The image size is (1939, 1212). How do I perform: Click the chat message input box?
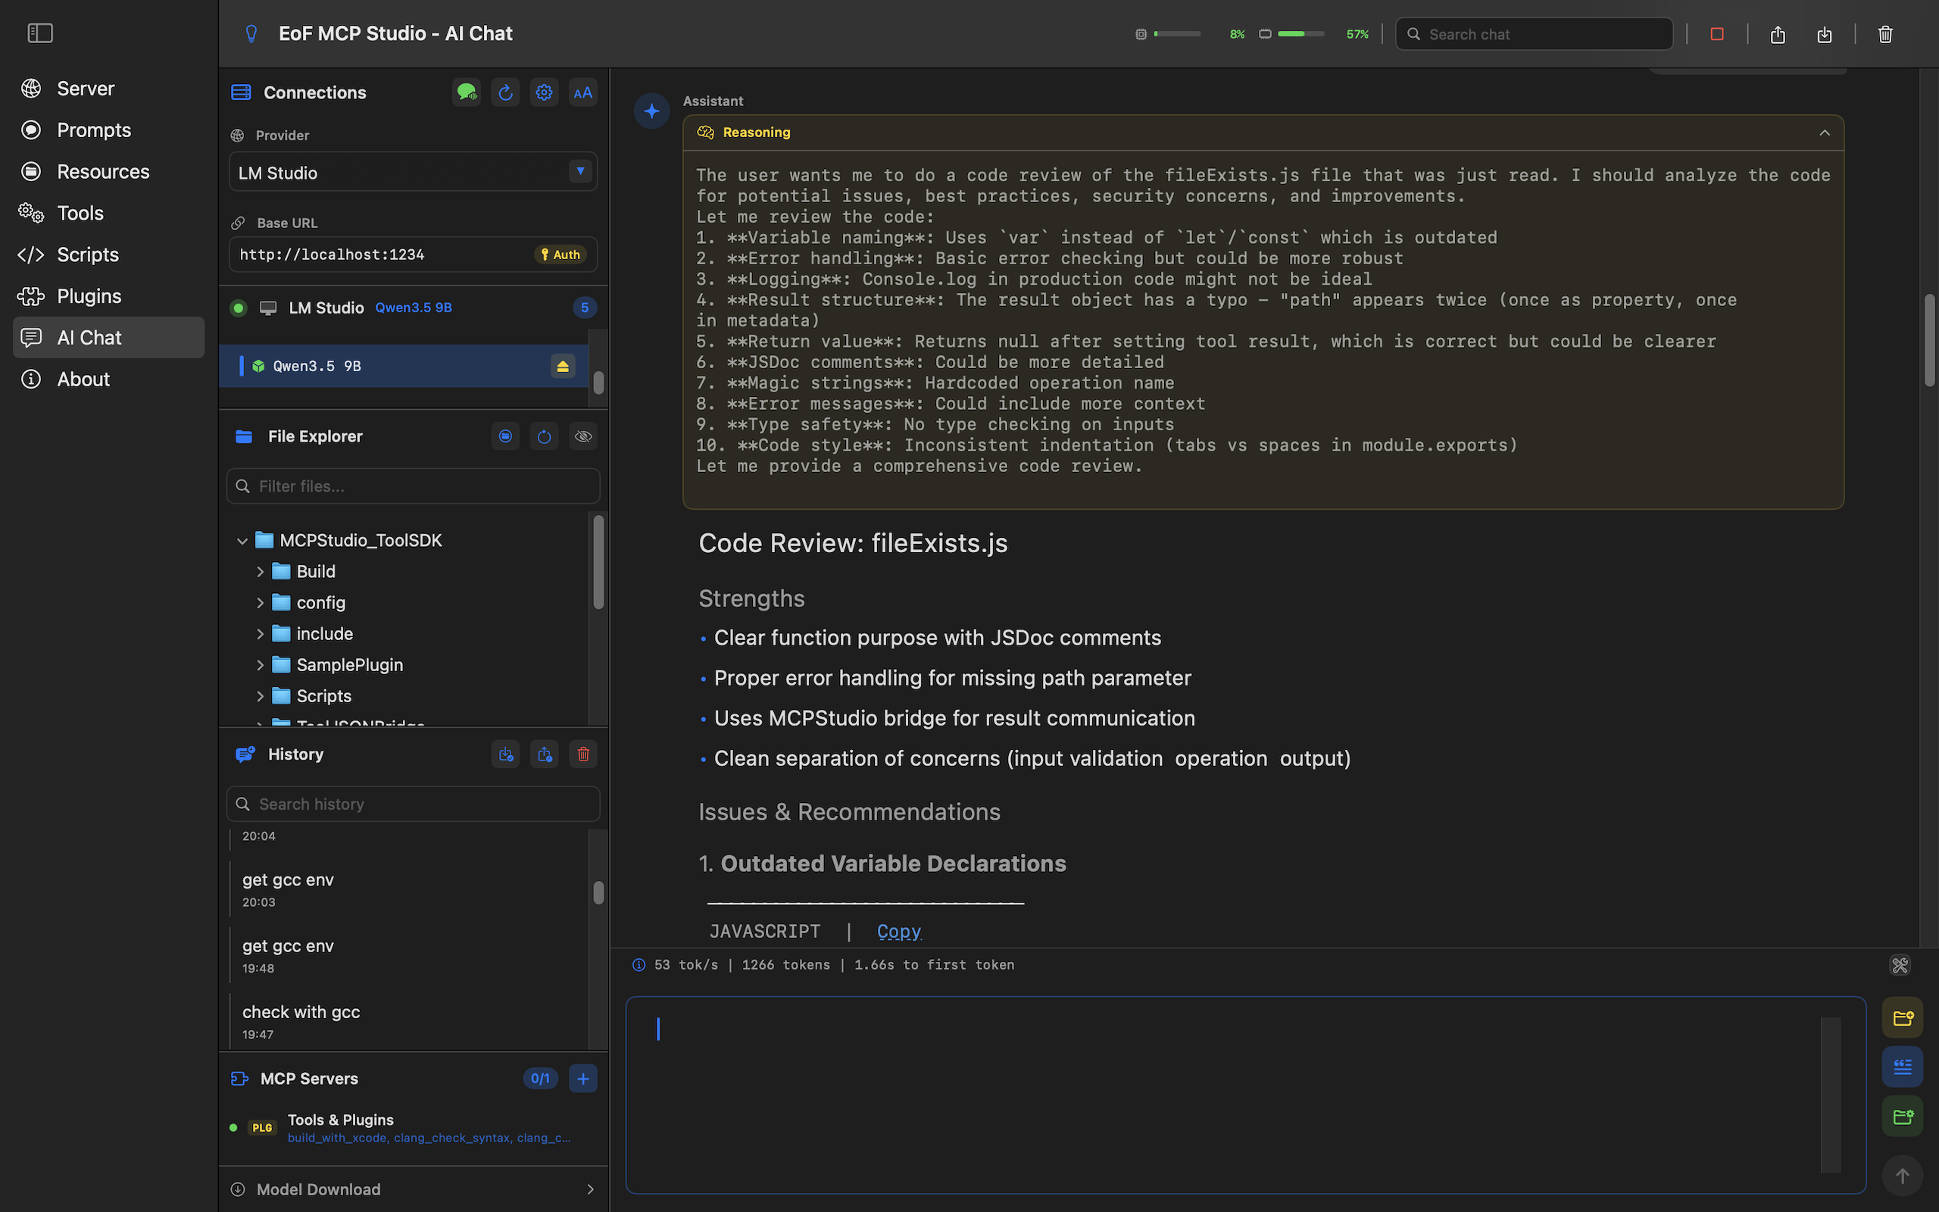point(1246,1095)
